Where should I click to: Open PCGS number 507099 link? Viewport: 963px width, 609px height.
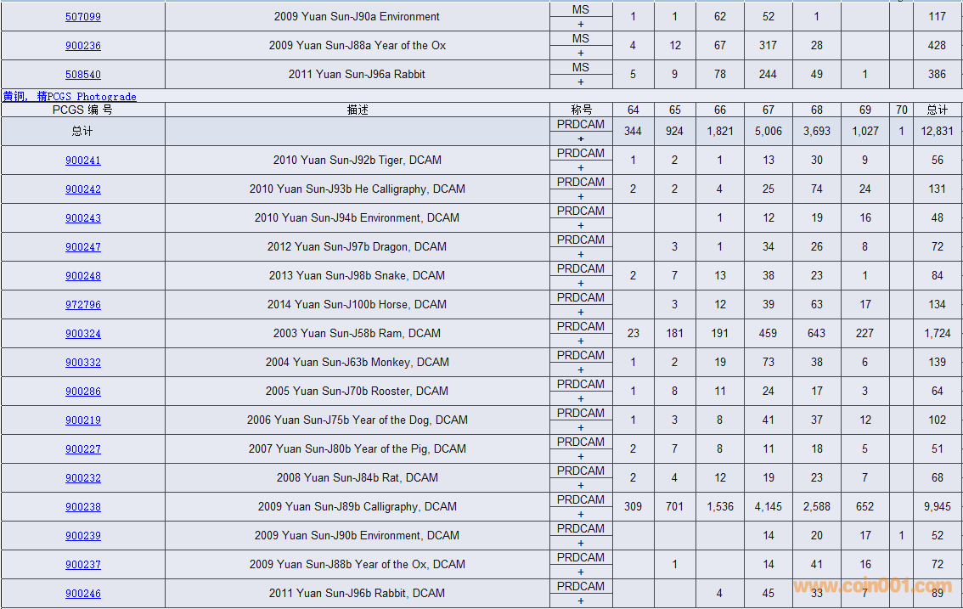(x=83, y=17)
